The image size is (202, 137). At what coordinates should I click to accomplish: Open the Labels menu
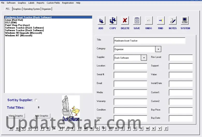pos(31,3)
